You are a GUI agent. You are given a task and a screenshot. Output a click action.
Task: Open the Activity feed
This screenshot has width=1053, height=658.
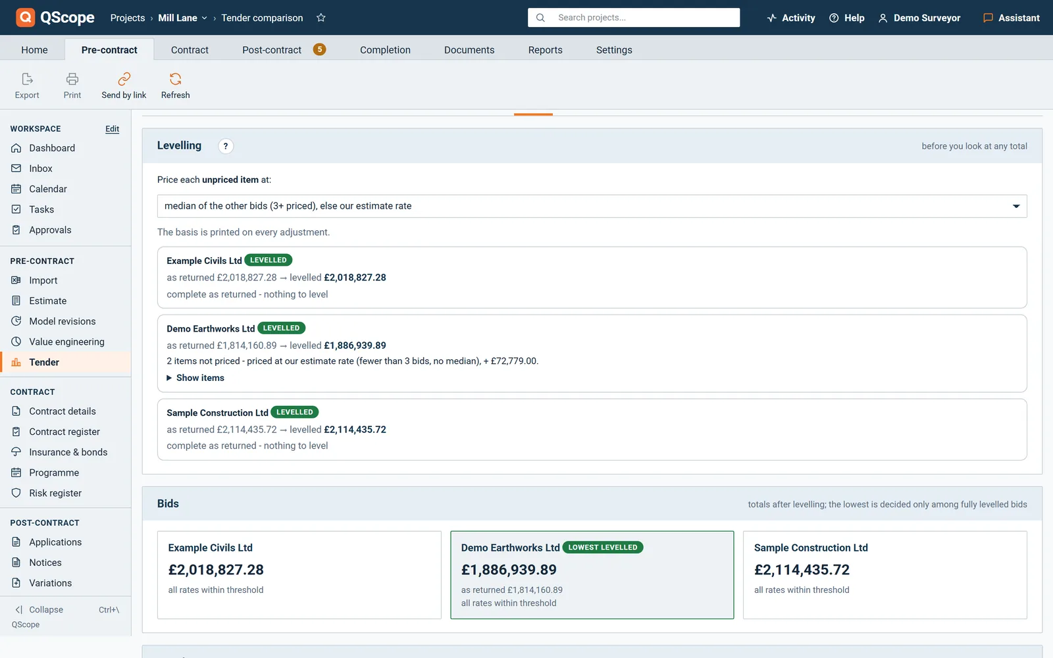coord(791,18)
